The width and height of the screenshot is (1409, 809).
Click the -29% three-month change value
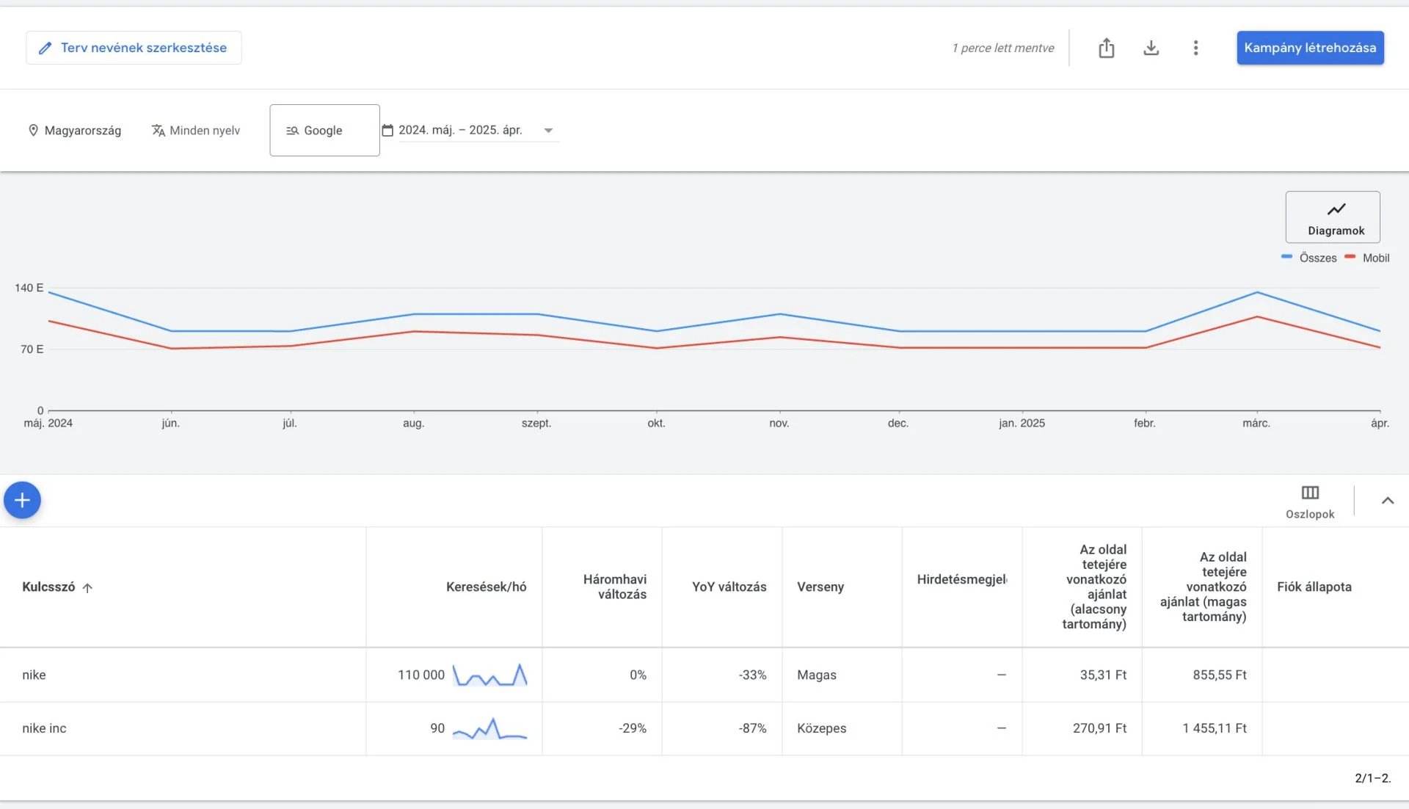point(633,728)
